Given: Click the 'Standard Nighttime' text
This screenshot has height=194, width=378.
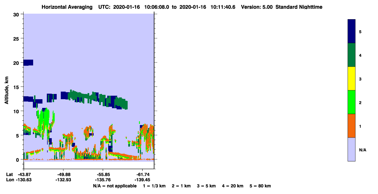Looking at the screenshot, I should [299, 7].
